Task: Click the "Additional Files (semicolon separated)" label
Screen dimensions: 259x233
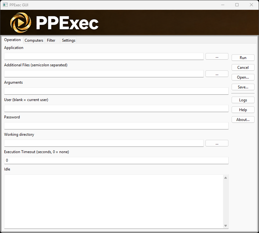Action: click(x=36, y=65)
